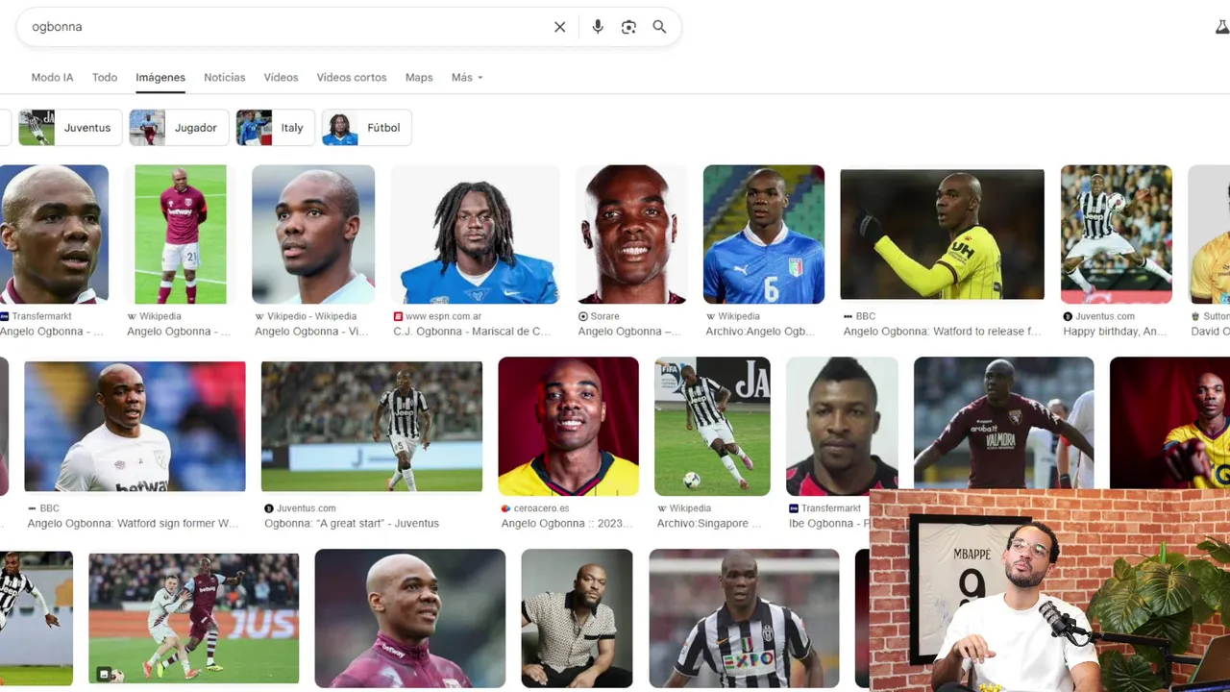Select the Juventus filter chip
Image resolution: width=1230 pixels, height=692 pixels.
70,128
